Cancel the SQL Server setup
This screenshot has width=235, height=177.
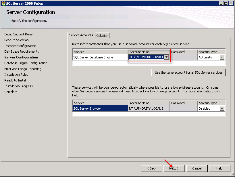pos(197,168)
